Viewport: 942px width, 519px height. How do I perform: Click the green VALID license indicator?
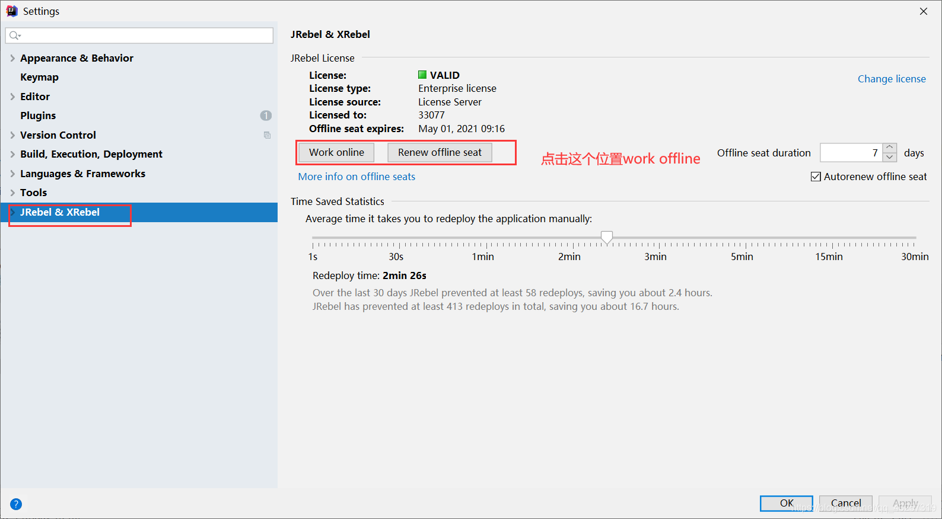[422, 75]
